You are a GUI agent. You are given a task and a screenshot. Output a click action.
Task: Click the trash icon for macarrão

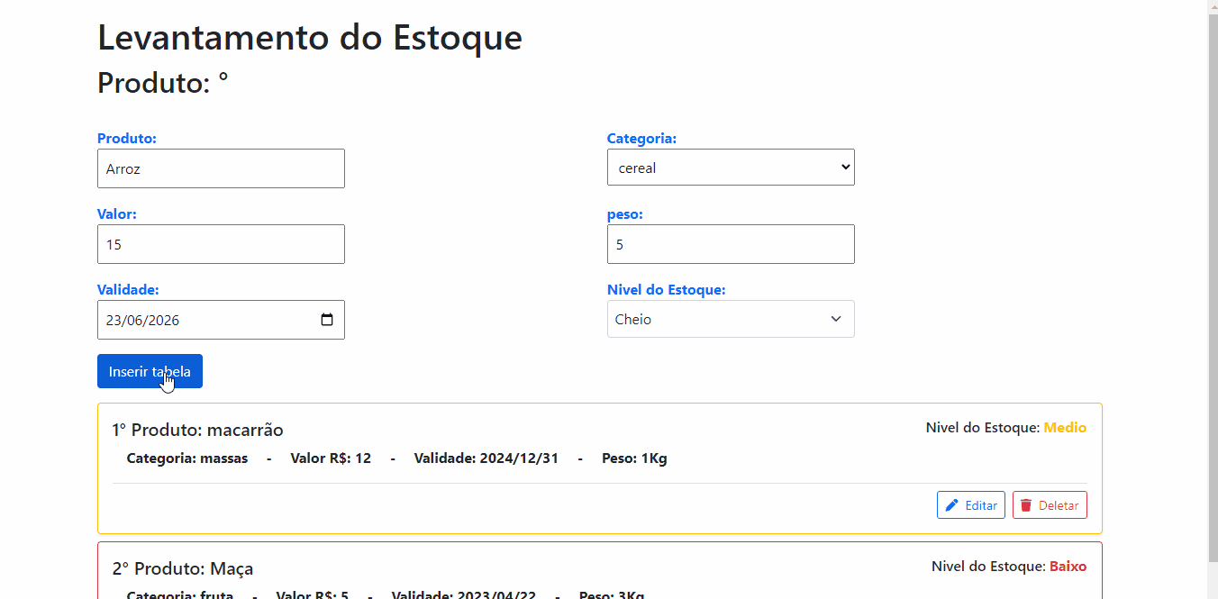(1026, 505)
